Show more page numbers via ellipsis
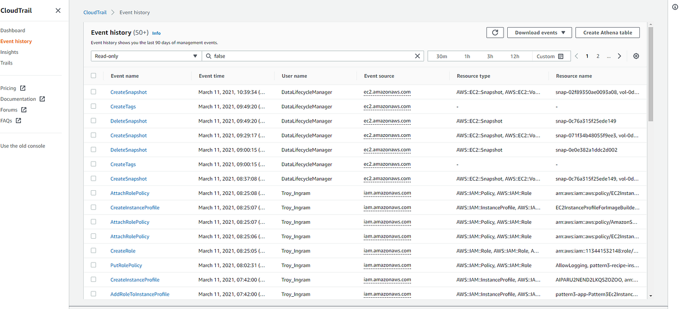The height and width of the screenshot is (309, 682). [x=608, y=56]
